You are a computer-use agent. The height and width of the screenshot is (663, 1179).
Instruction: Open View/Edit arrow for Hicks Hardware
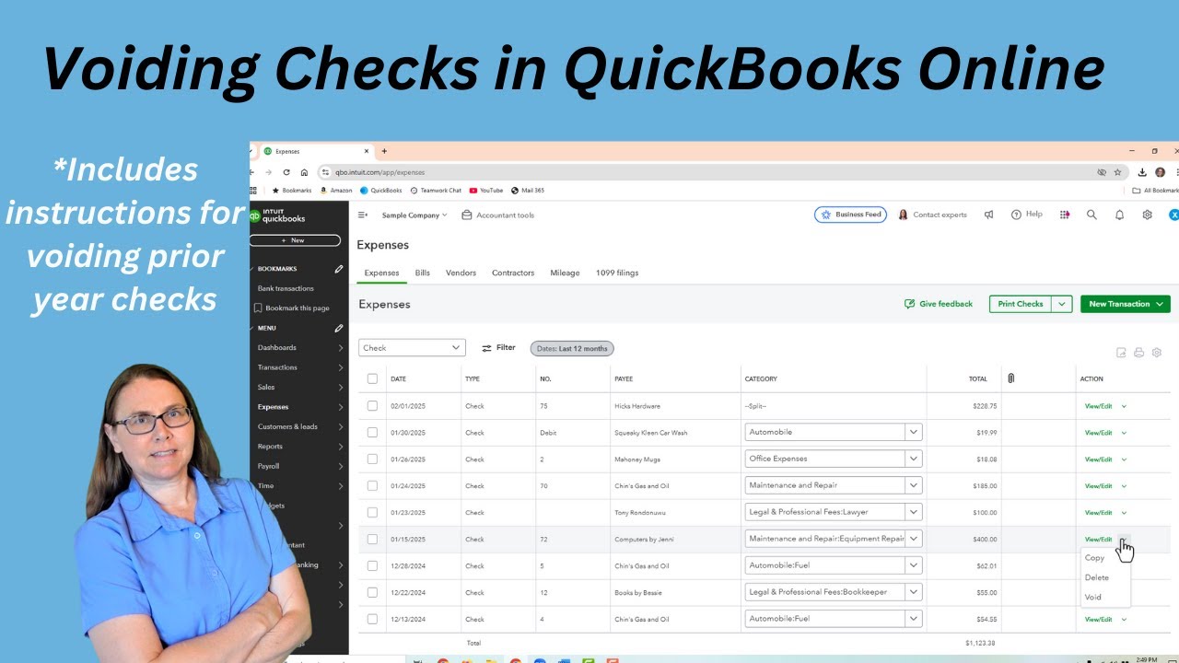[x=1124, y=406]
